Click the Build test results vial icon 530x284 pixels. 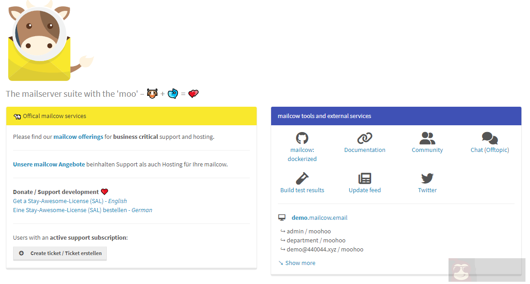(302, 178)
